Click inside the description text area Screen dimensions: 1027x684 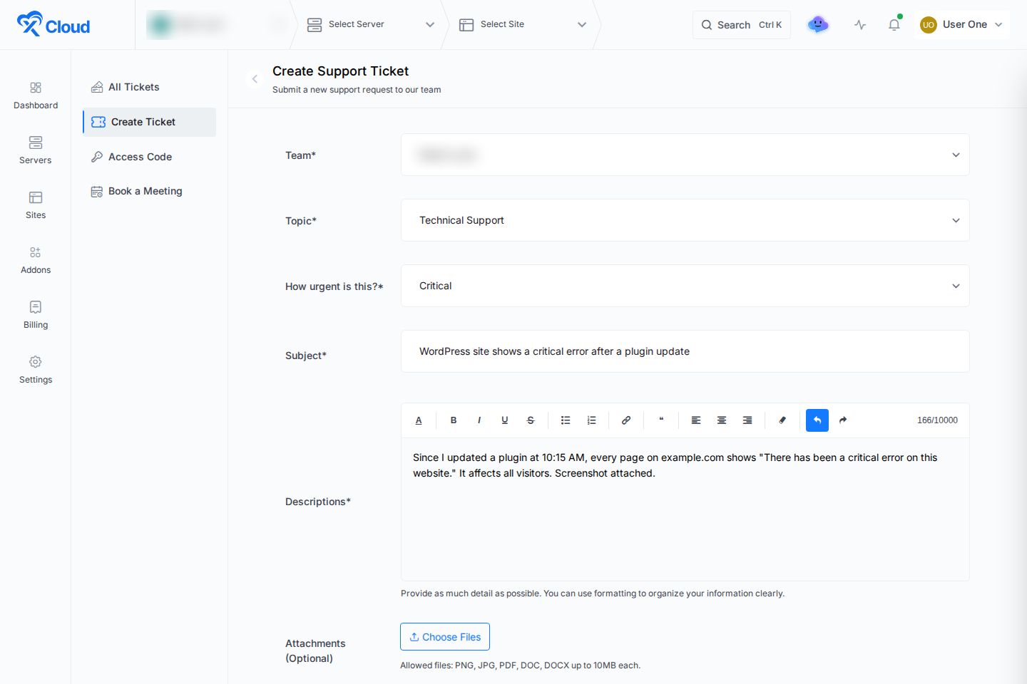pyautogui.click(x=685, y=509)
